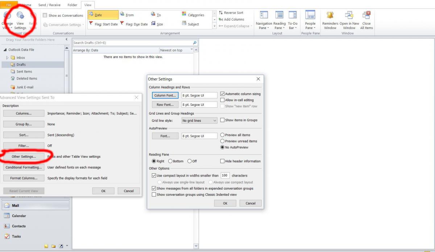
Task: Open View Settings in the ribbon
Action: pos(20,20)
